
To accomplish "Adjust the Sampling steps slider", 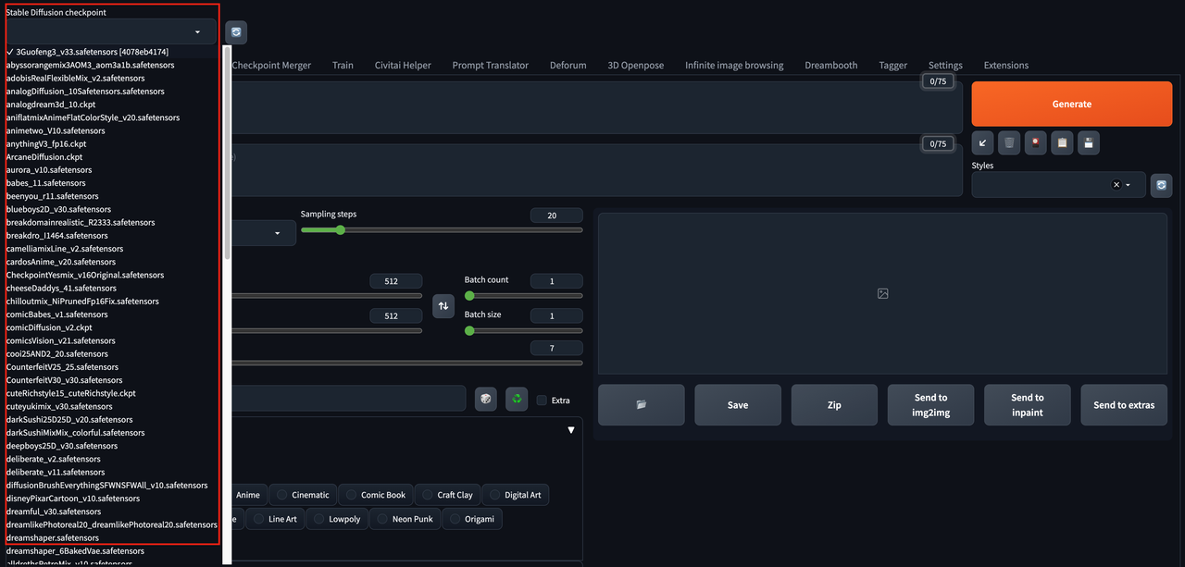I will pyautogui.click(x=442, y=229).
